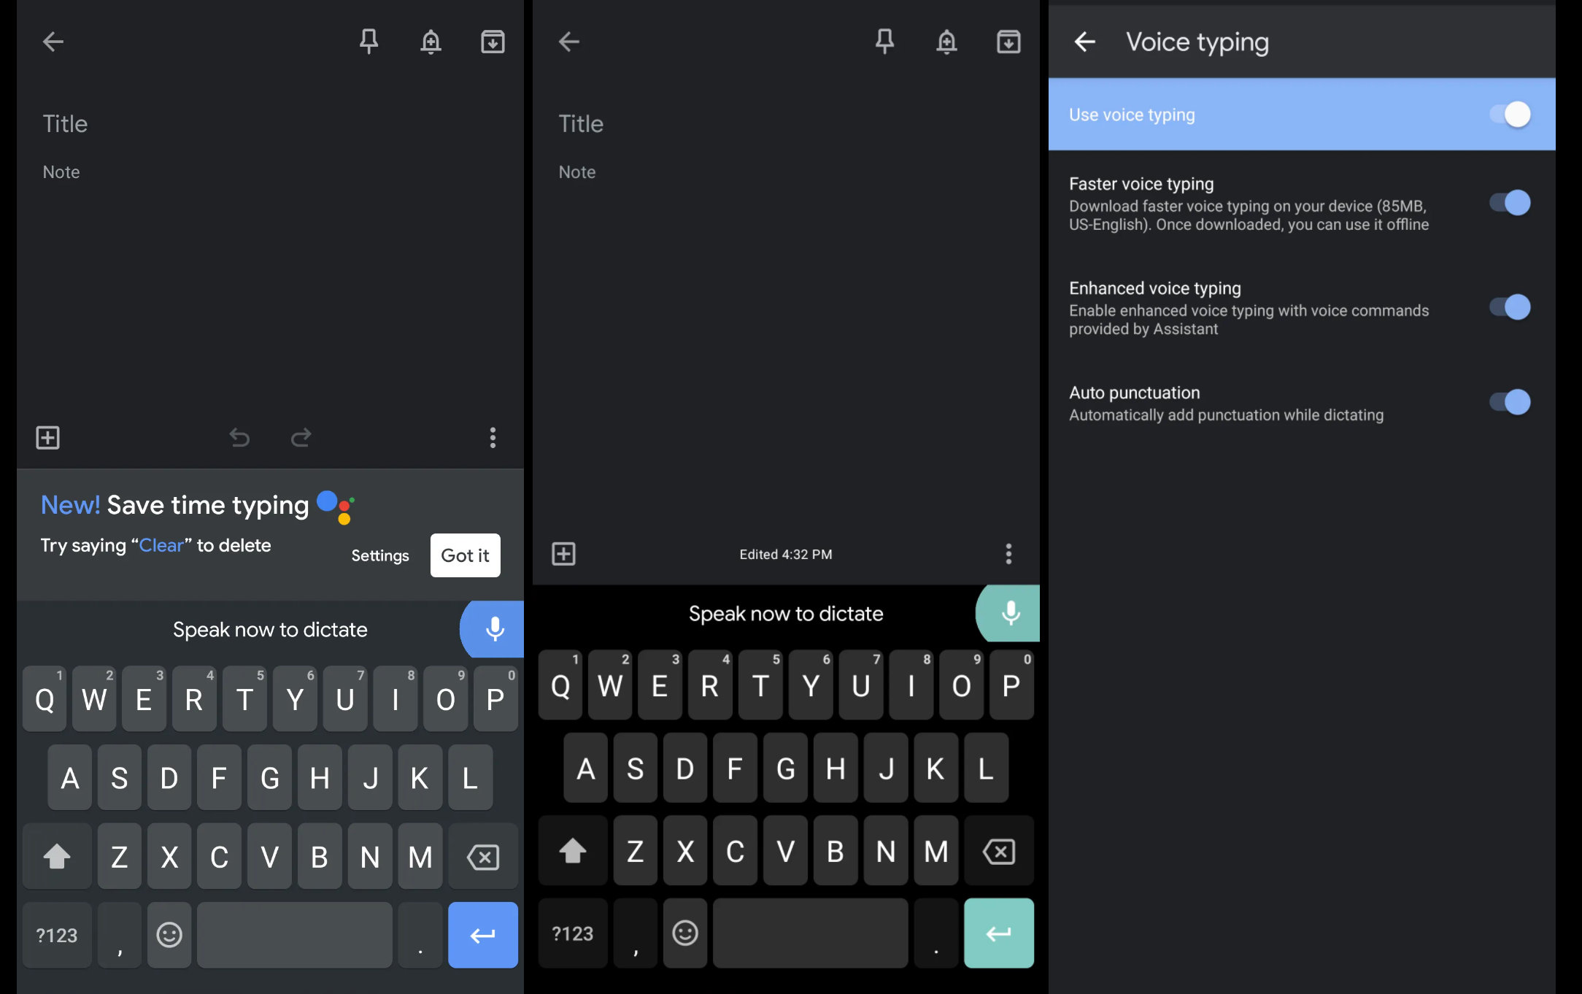1582x994 pixels.
Task: Tap the reminder bell icon
Action: click(x=431, y=40)
